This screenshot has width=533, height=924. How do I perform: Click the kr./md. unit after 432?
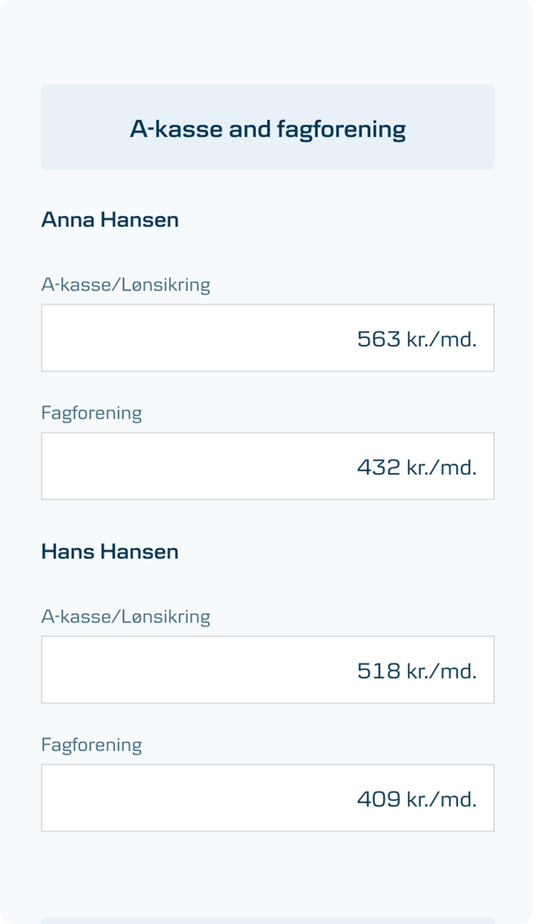[x=441, y=468]
